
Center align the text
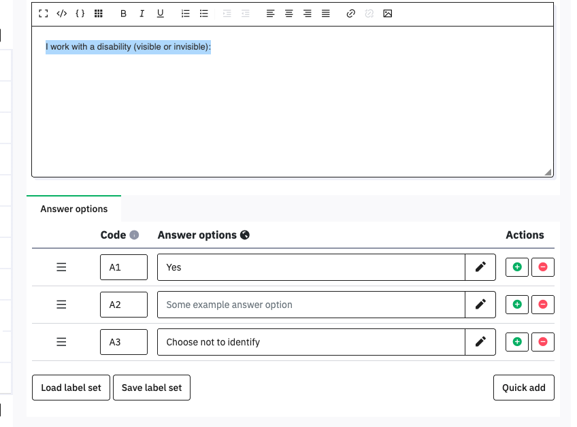pyautogui.click(x=289, y=14)
